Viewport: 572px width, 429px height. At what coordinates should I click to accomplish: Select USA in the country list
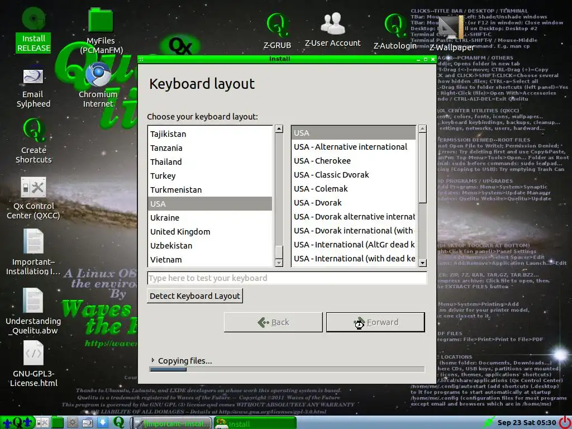210,203
